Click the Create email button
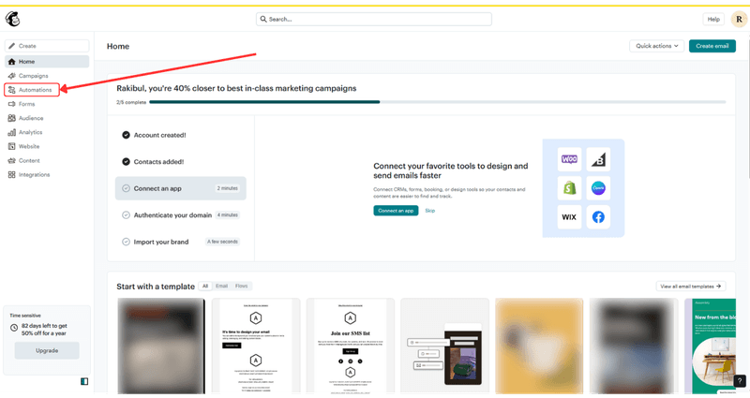 712,46
